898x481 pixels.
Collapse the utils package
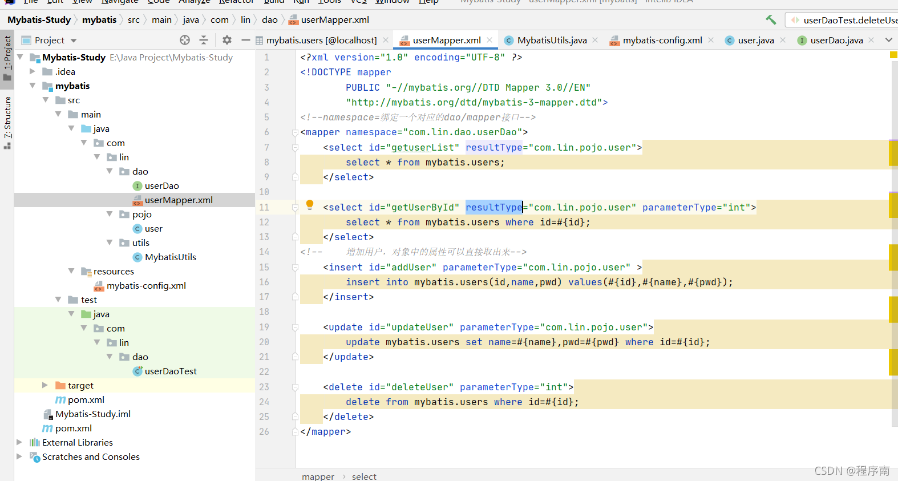click(x=110, y=242)
